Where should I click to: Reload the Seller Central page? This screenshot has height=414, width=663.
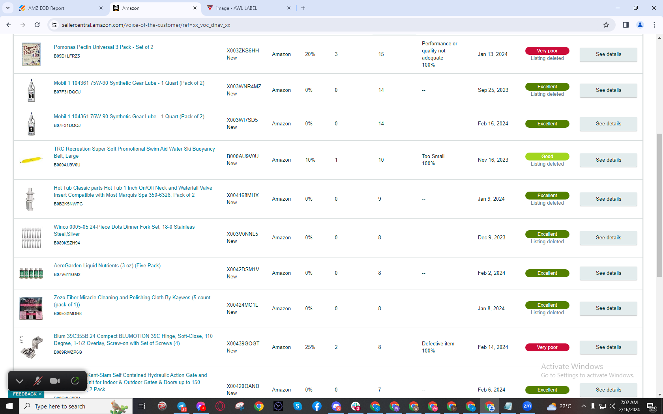[37, 25]
